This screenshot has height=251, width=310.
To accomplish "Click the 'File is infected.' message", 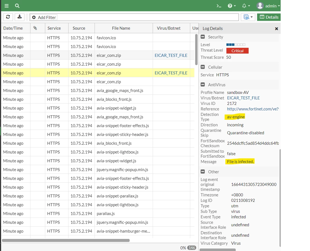I will tap(240, 162).
